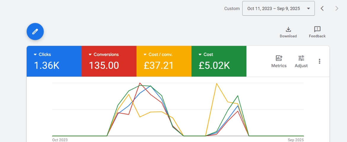Expand the Cost / conv. metric dropdown
This screenshot has height=142, width=347.
tap(145, 54)
